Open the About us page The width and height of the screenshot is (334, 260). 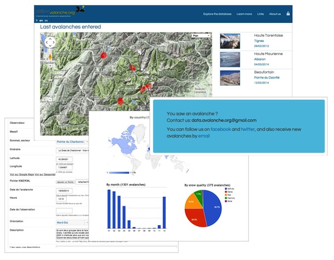(275, 14)
